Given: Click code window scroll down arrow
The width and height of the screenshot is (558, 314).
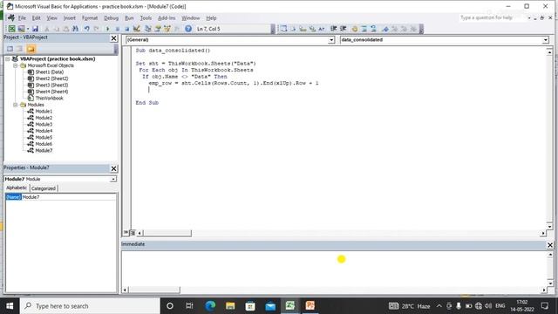Looking at the screenshot, I should [549, 227].
